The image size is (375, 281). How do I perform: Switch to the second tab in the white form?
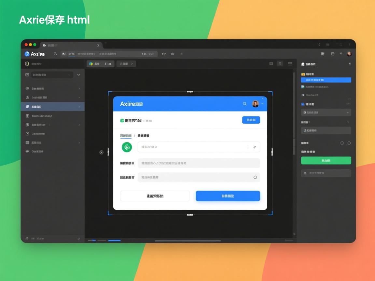point(143,135)
